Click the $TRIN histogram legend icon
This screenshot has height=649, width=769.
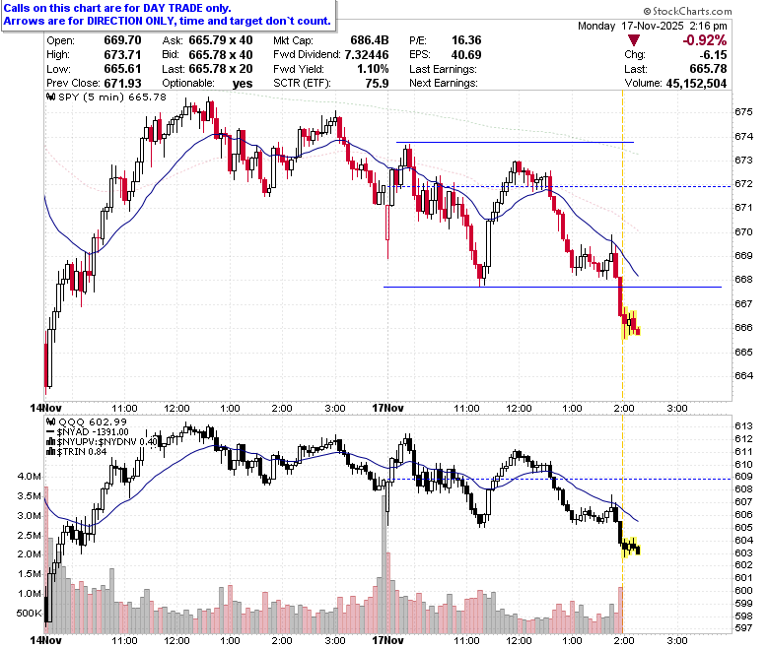tap(50, 452)
